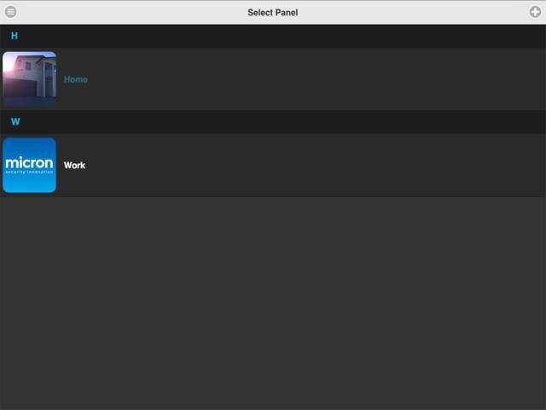Click the word micron in the logo

[x=29, y=162]
